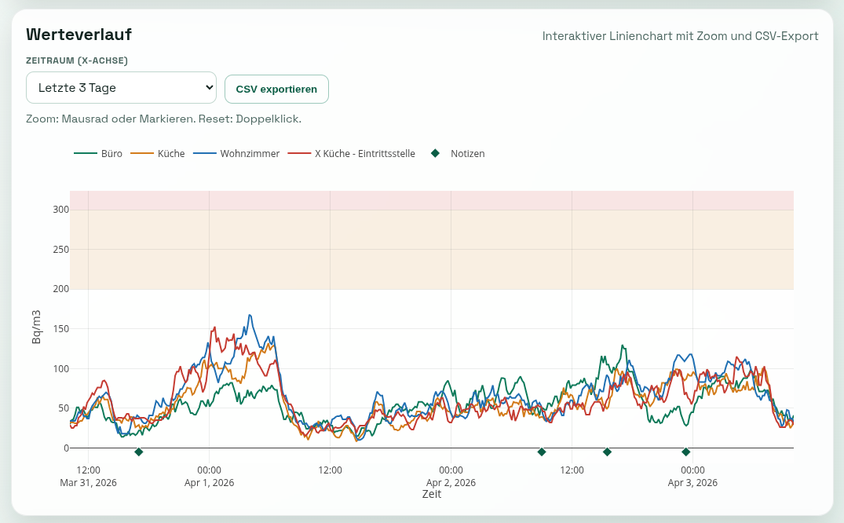Click the orange band between 200 and 300
Image resolution: width=844 pixels, height=523 pixels.
tap(432, 250)
